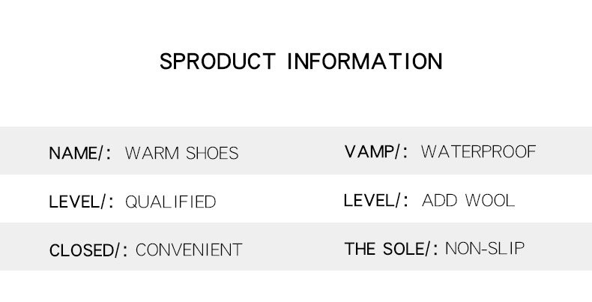
Task: Click the CONVENIENT value text
Action: [x=189, y=250]
